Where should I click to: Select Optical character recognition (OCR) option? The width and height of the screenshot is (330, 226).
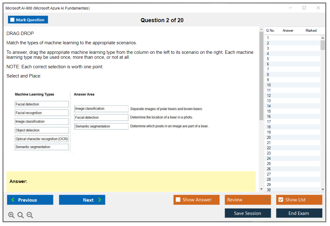tap(41, 139)
